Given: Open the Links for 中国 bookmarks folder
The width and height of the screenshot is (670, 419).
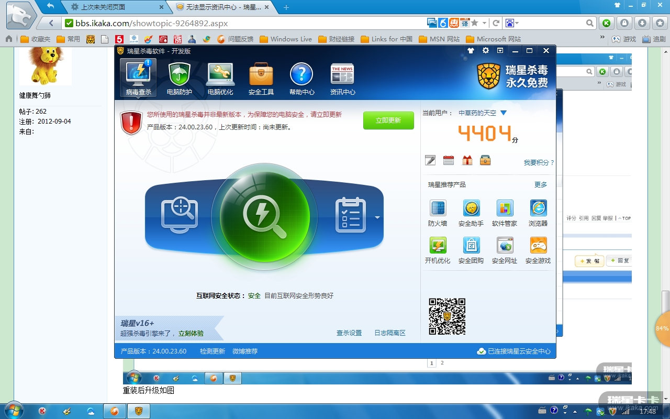Looking at the screenshot, I should [386, 39].
